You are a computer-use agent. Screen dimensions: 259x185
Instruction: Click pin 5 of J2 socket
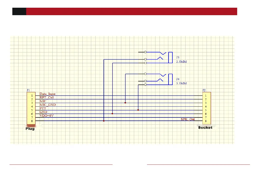click(x=206, y=110)
